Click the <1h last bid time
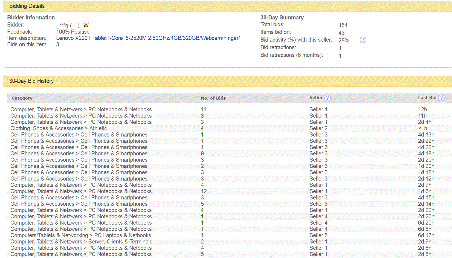 pyautogui.click(x=422, y=128)
